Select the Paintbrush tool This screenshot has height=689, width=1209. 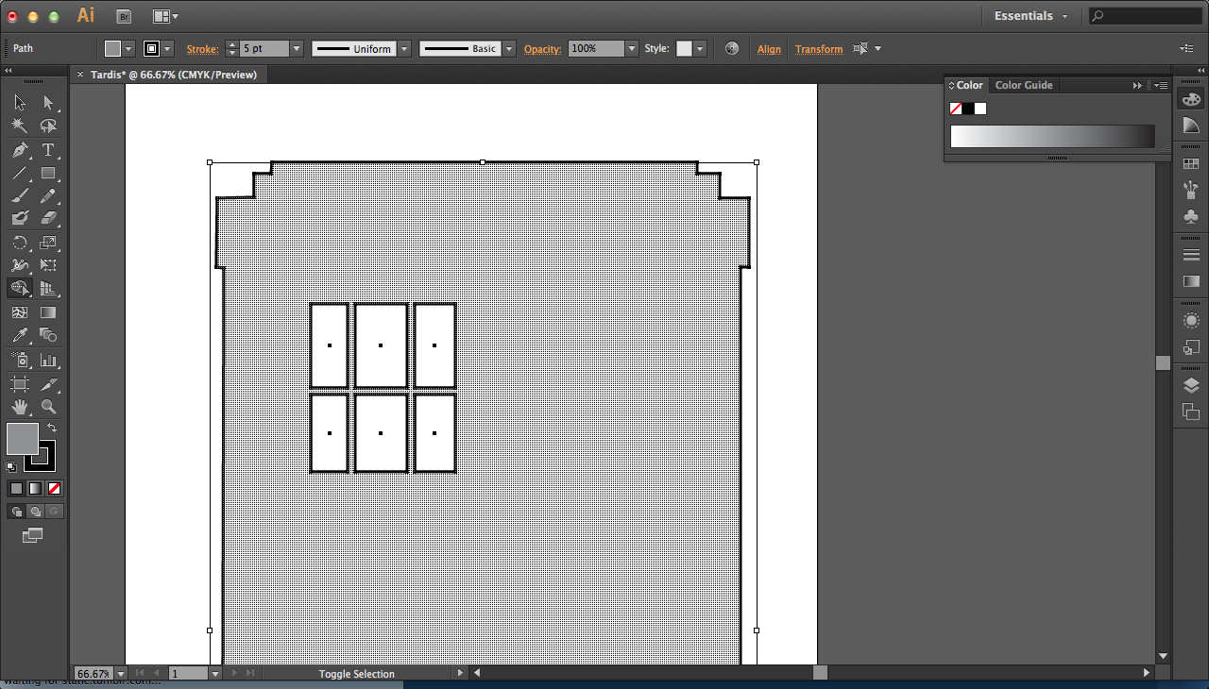coord(20,196)
